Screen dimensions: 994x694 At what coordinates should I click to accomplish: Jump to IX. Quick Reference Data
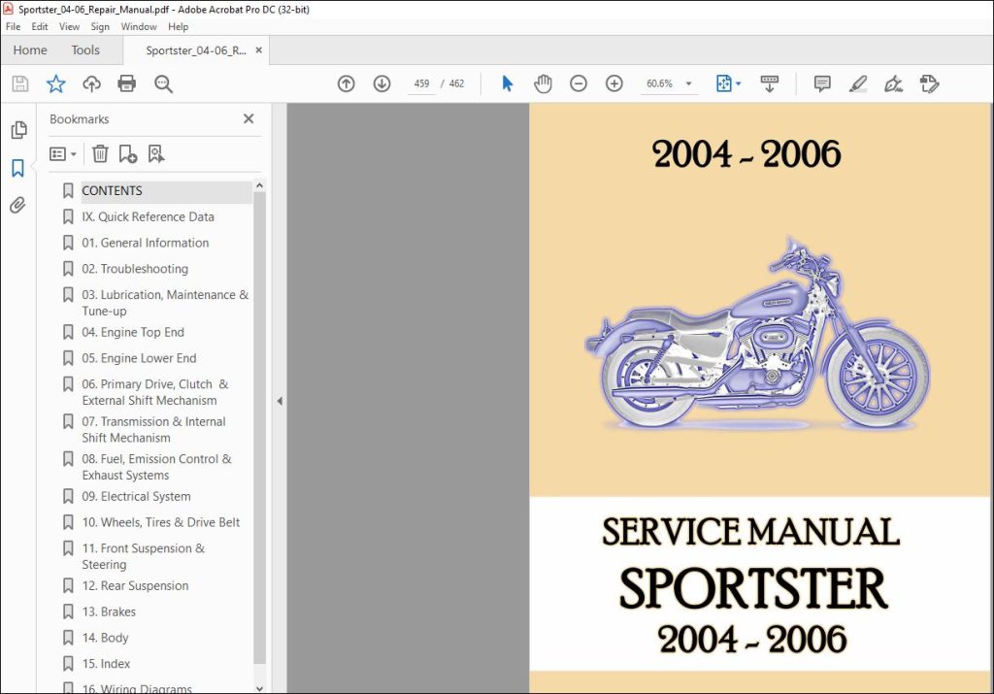click(x=148, y=216)
